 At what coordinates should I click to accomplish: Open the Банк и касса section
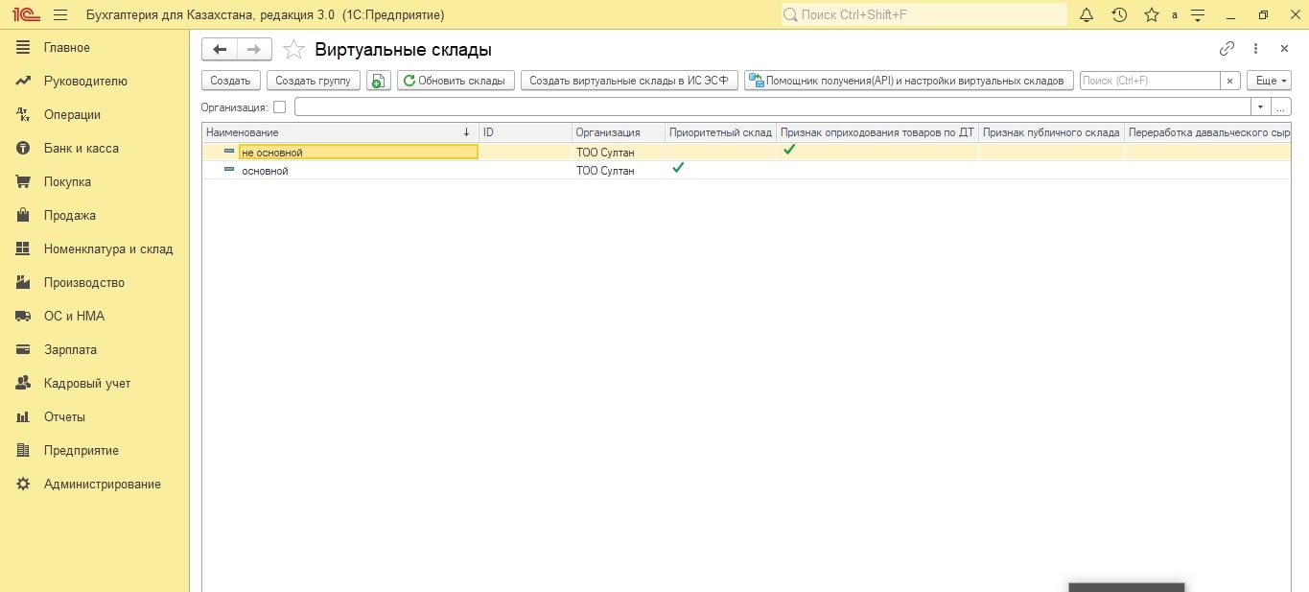tap(81, 149)
